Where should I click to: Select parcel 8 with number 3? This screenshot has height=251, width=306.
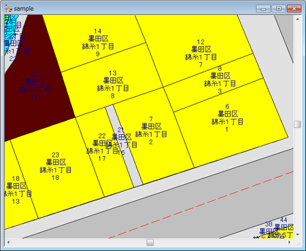220,79
